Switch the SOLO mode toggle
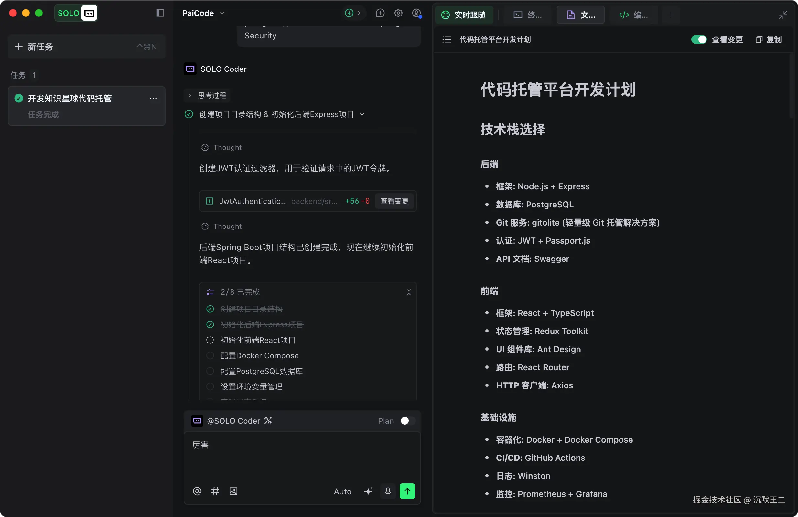This screenshot has width=798, height=517. [76, 13]
